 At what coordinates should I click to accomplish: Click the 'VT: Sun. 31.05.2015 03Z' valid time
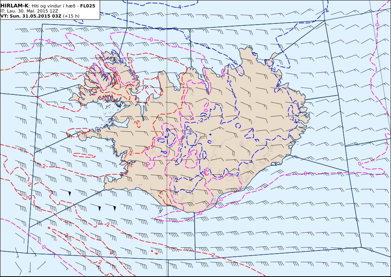pos(31,16)
